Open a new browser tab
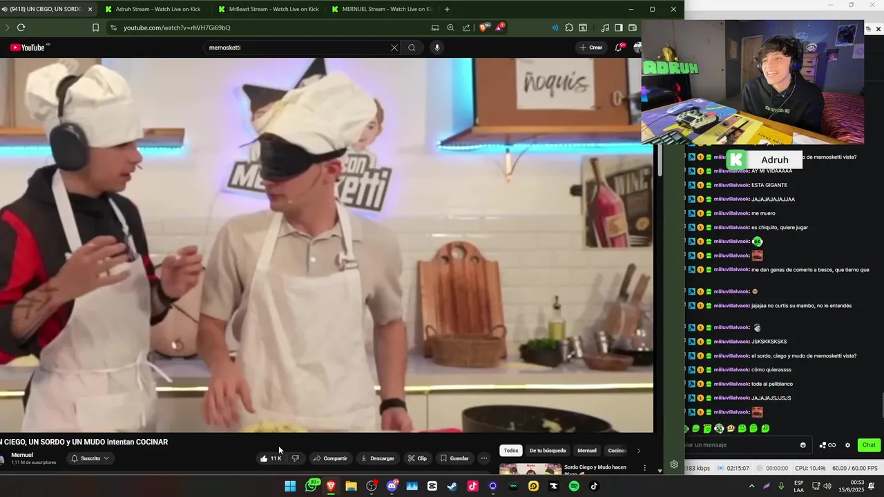 (x=447, y=9)
